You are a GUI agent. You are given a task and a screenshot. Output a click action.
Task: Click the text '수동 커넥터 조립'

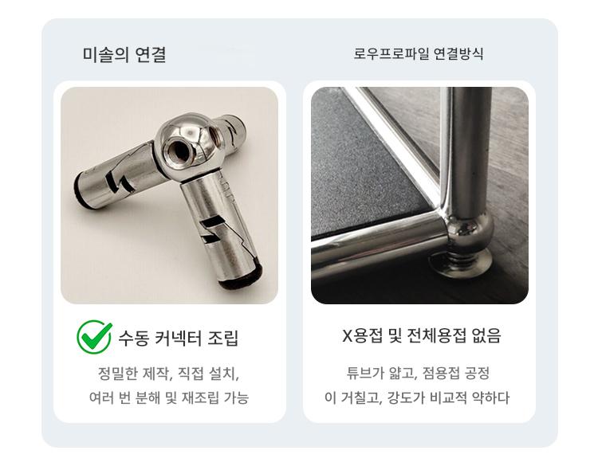point(178,338)
